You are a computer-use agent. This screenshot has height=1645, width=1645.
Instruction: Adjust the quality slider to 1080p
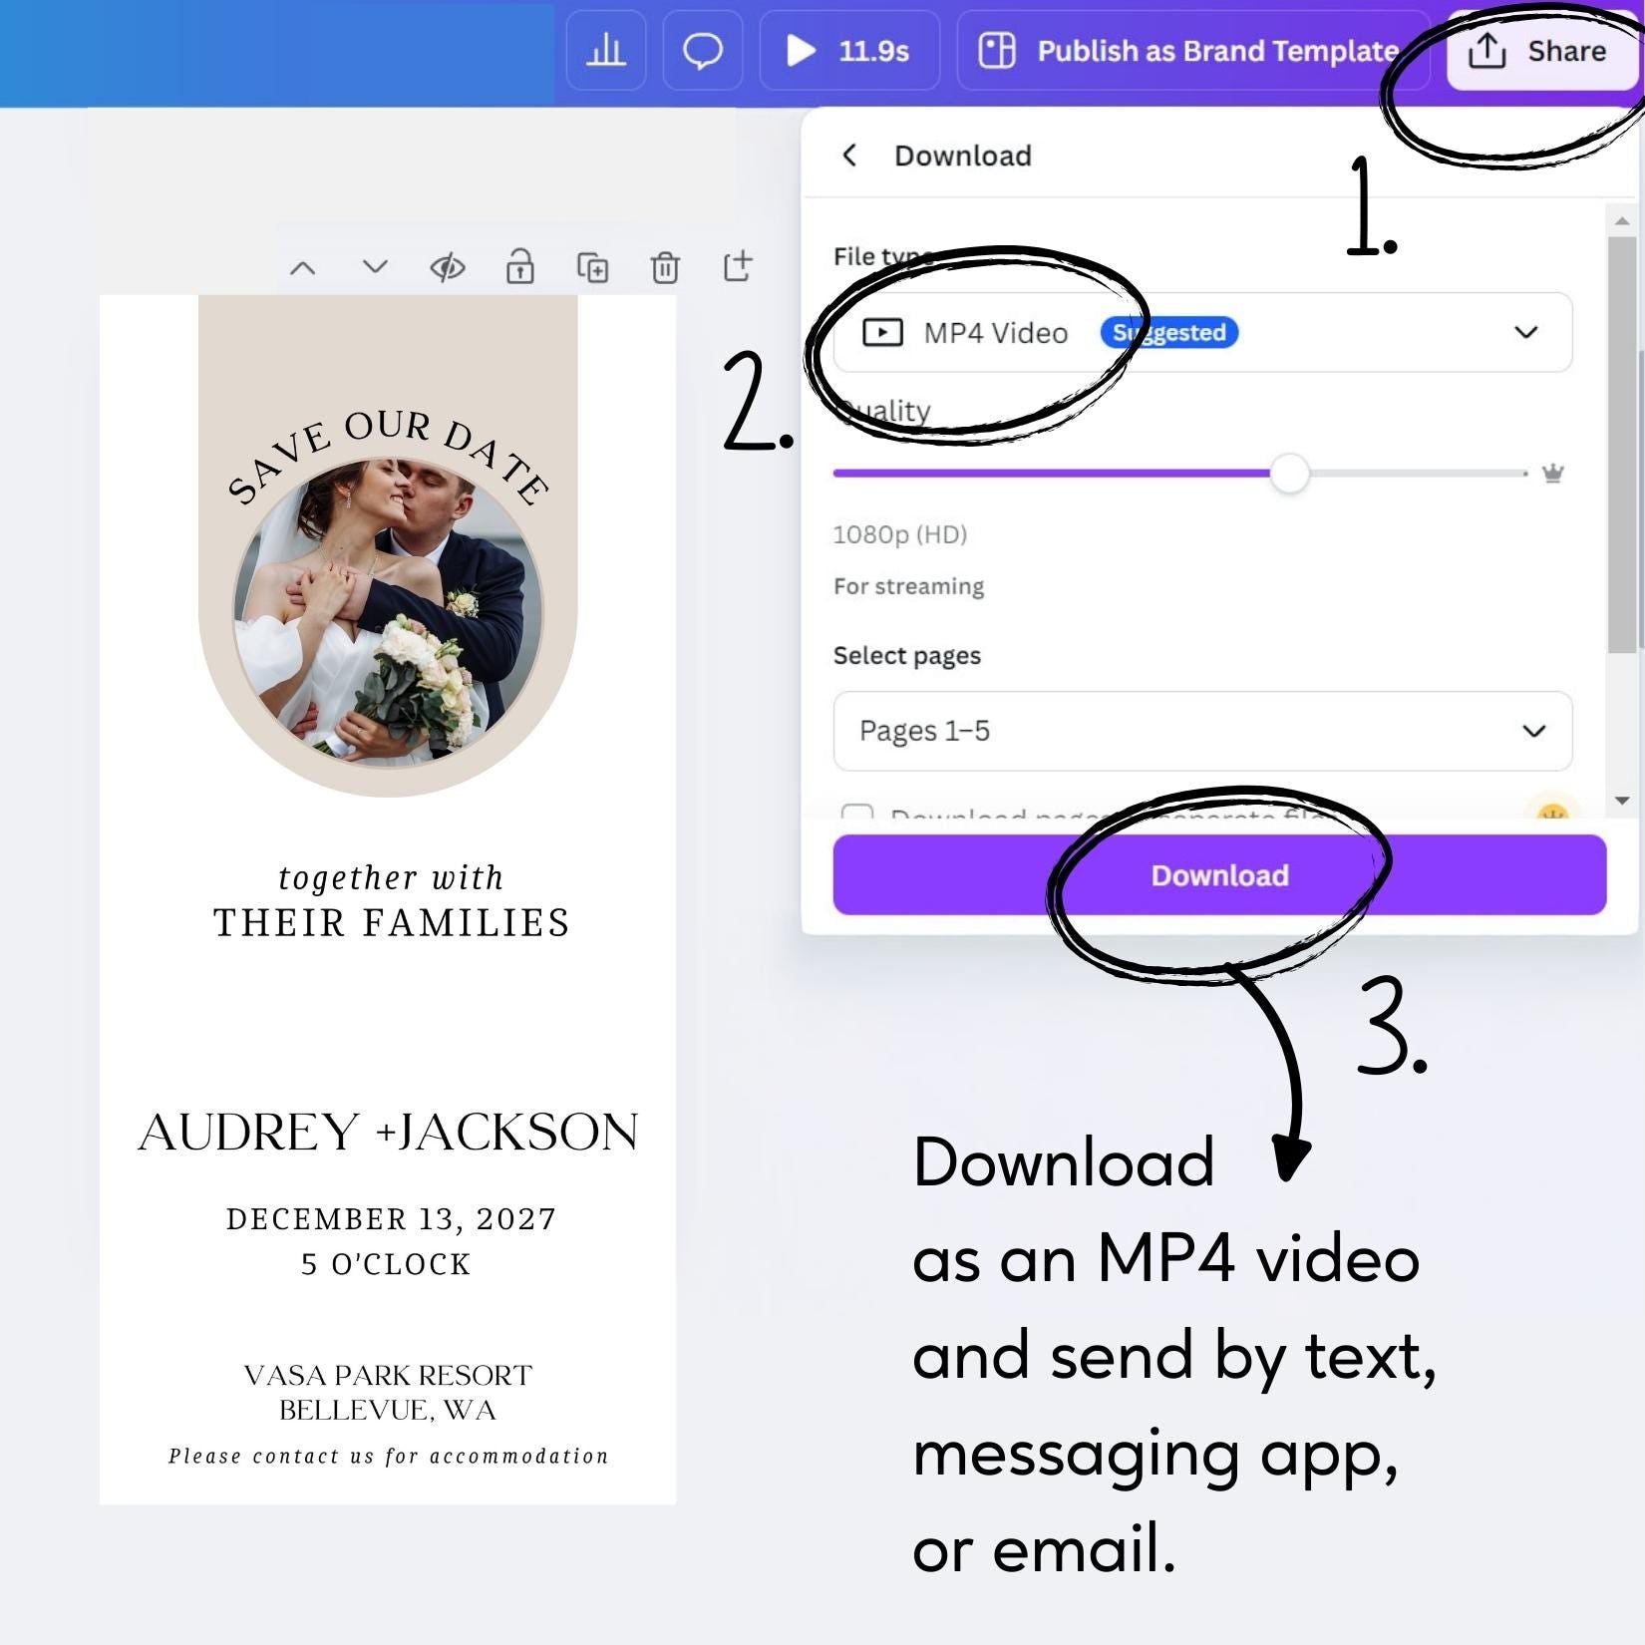[1291, 474]
